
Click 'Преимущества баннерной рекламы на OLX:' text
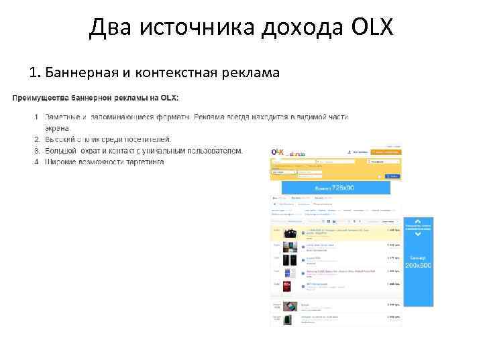pos(95,98)
